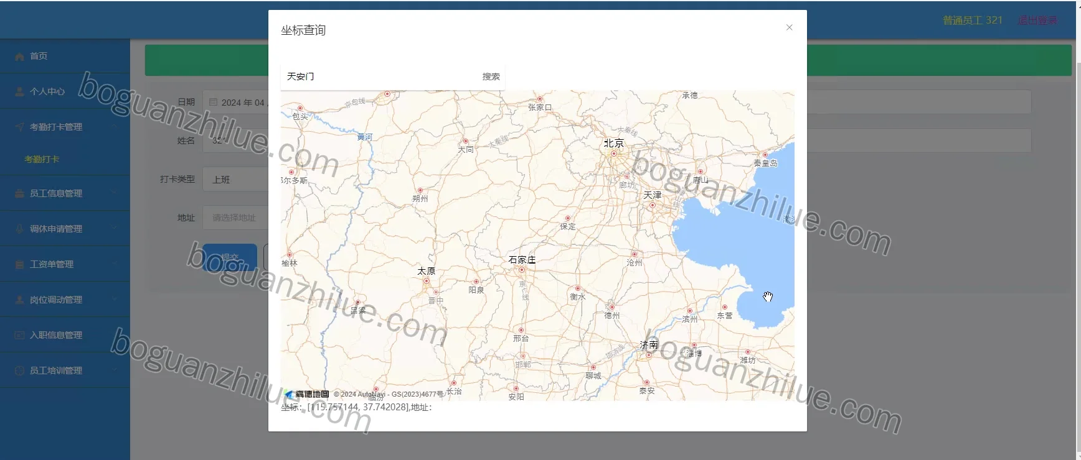Click the 邢台 label on the map

[x=521, y=338]
